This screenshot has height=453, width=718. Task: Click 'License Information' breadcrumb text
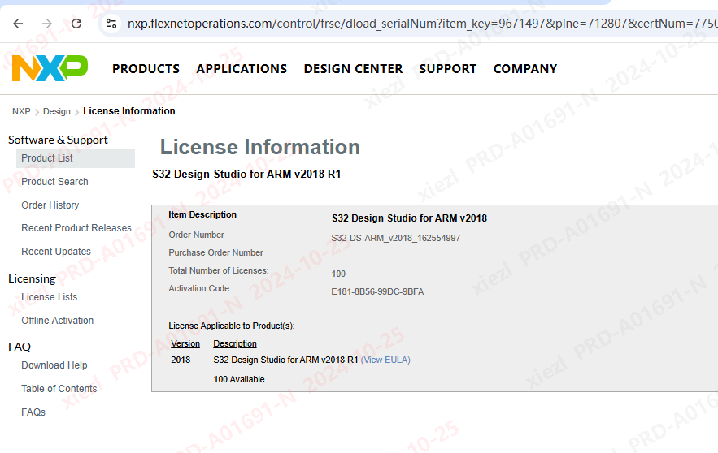(129, 111)
